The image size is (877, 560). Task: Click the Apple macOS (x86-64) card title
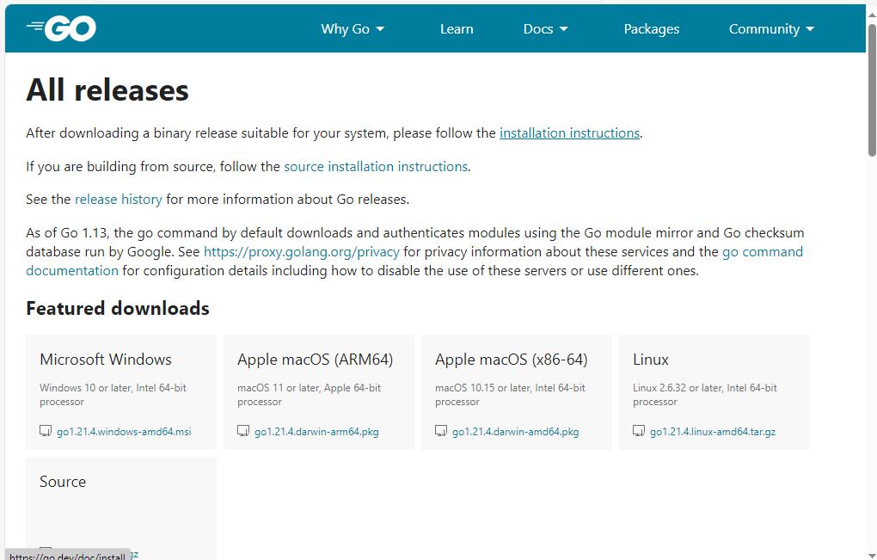tap(512, 360)
